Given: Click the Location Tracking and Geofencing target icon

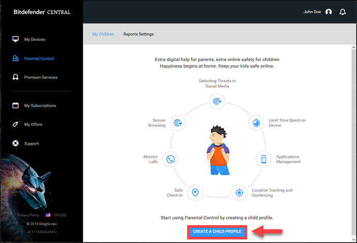Looking at the screenshot, I should coord(240,193).
